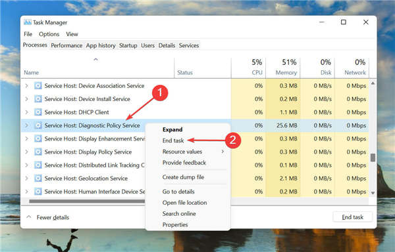Choose End task in the context menu
This screenshot has height=252, width=395.
click(173, 140)
